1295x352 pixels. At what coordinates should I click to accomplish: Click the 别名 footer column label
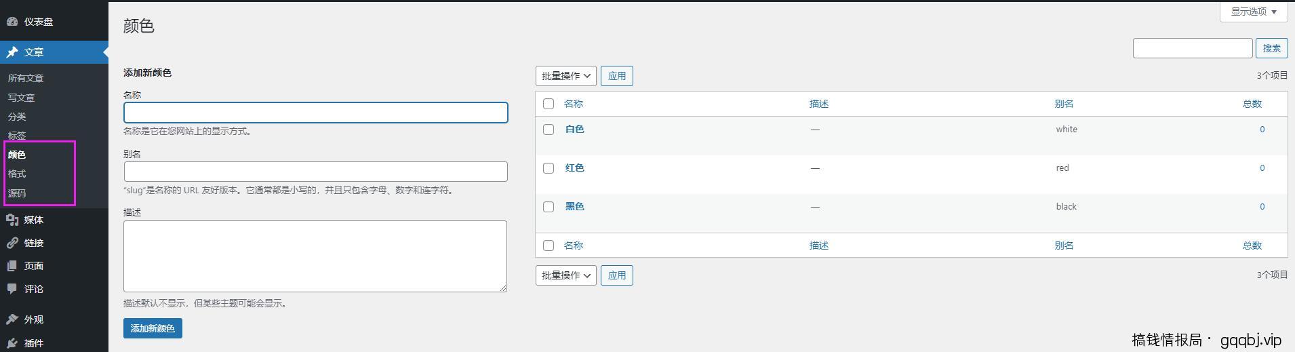[1064, 246]
